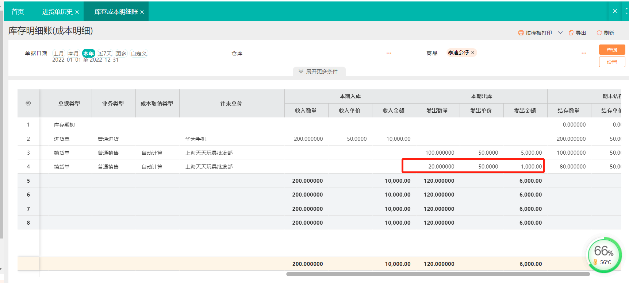The width and height of the screenshot is (629, 283).
Task: Select the 近7天 date range option
Action: [x=105, y=54]
